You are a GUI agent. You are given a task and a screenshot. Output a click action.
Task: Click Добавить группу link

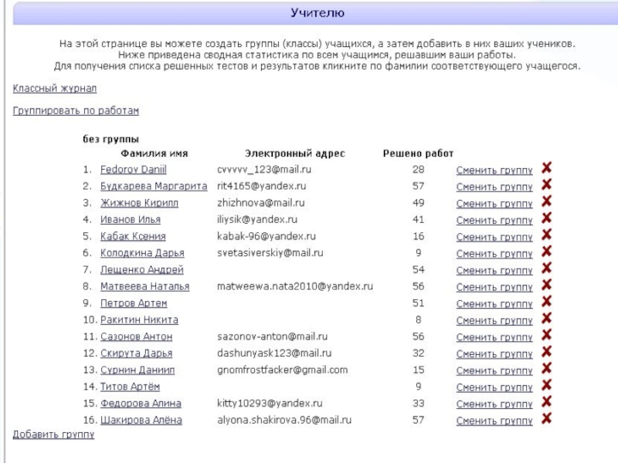click(53, 435)
